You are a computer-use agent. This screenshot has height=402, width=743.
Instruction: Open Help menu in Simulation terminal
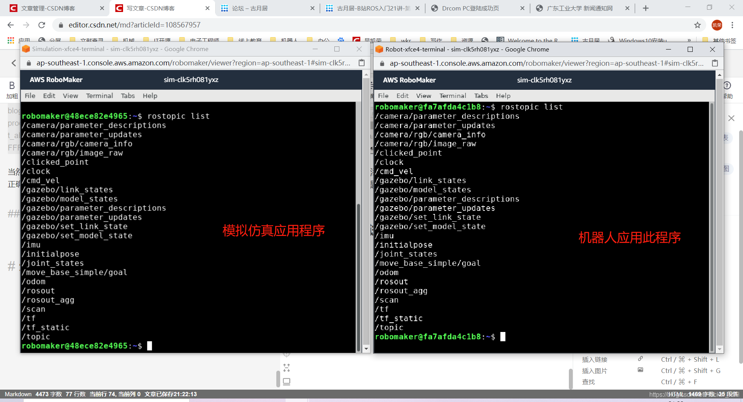pos(150,96)
